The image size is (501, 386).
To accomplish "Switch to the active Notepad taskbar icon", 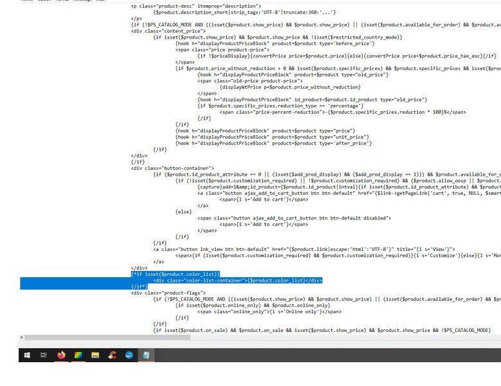I will [146, 355].
